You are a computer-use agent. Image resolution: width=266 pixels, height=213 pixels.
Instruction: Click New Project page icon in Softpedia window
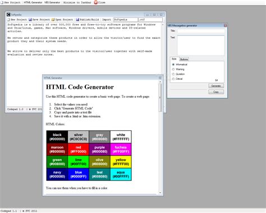(8, 20)
